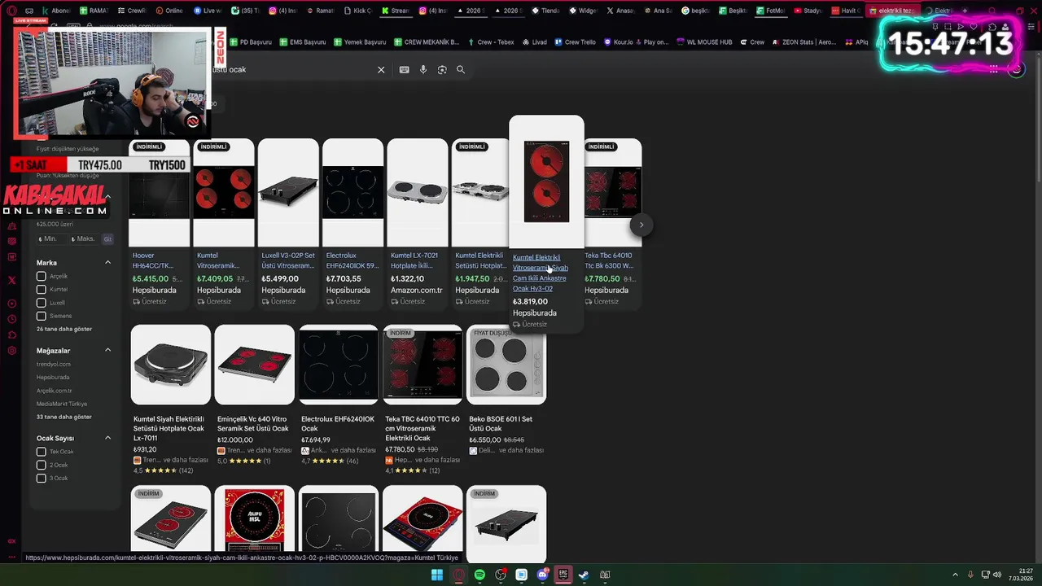The width and height of the screenshot is (1042, 586).
Task: Tick the Luxell brand checkbox
Action: (x=41, y=303)
